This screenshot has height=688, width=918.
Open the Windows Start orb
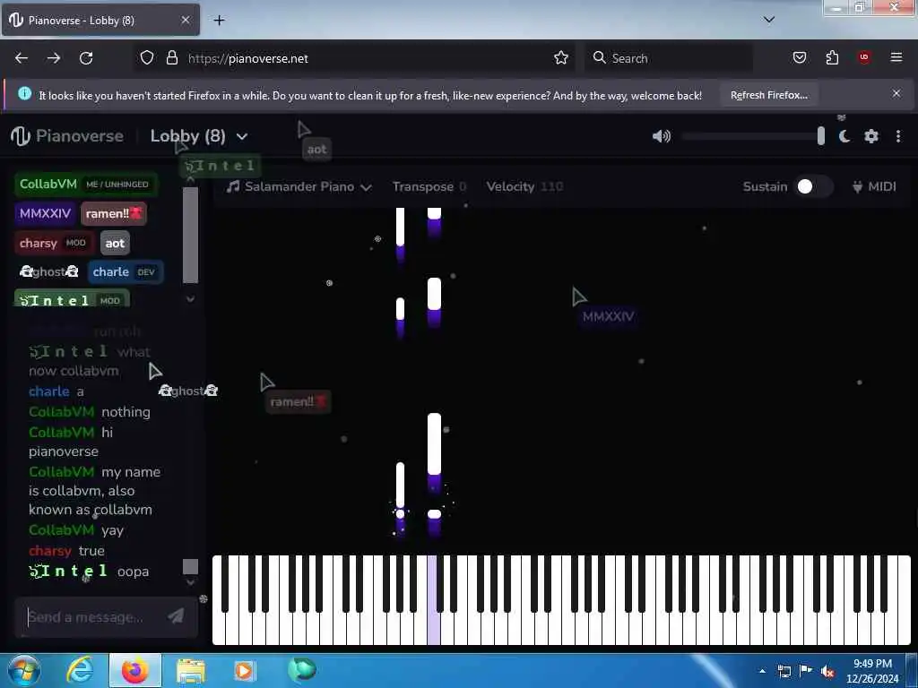pos(24,670)
